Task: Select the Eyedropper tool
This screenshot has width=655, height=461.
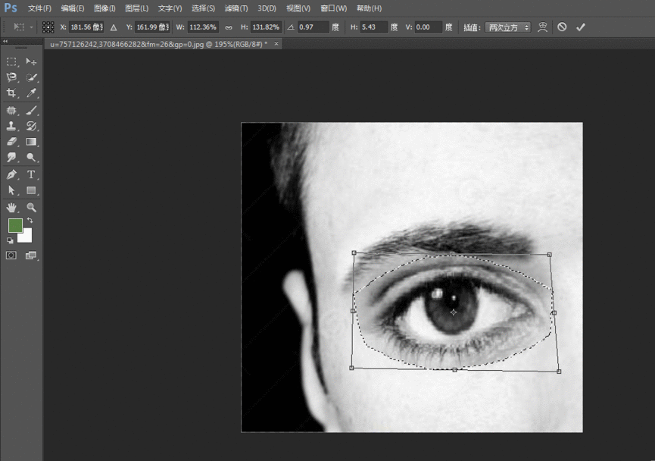Action: coord(32,93)
